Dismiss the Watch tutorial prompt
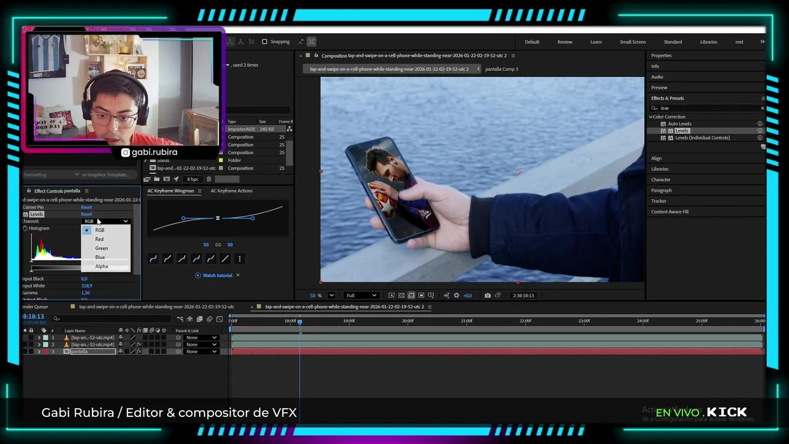Image resolution: width=789 pixels, height=444 pixels. point(237,275)
